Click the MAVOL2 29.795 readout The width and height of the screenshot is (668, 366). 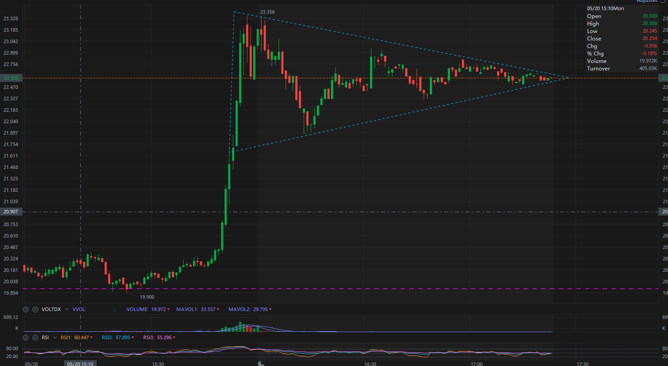click(x=248, y=309)
